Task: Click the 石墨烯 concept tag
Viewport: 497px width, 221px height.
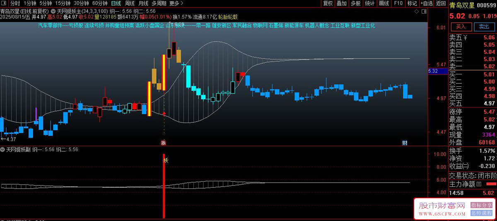Action: tap(276, 25)
